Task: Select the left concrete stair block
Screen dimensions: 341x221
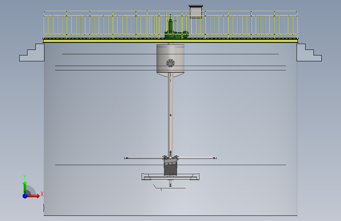Action: pos(32,52)
